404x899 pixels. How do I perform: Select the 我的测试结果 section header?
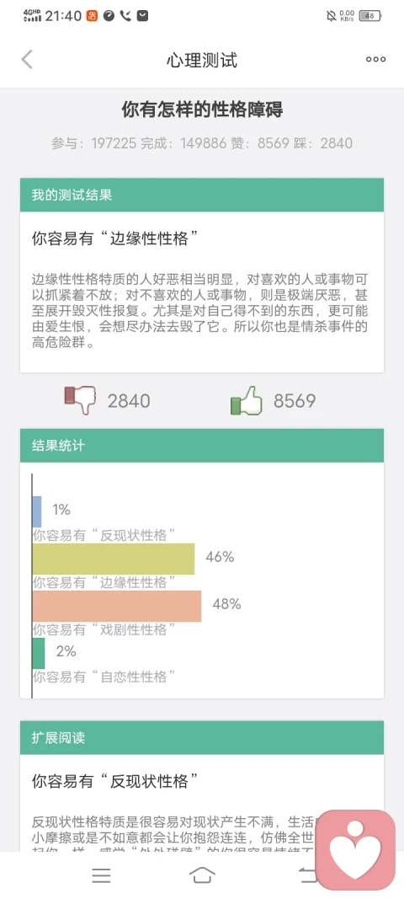tap(202, 195)
